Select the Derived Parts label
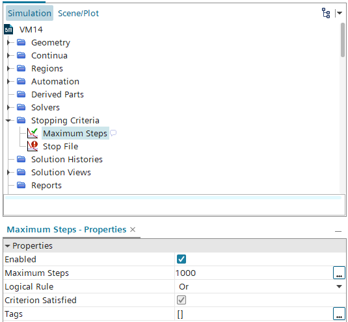Image resolution: width=348 pixels, height=322 pixels. click(57, 95)
